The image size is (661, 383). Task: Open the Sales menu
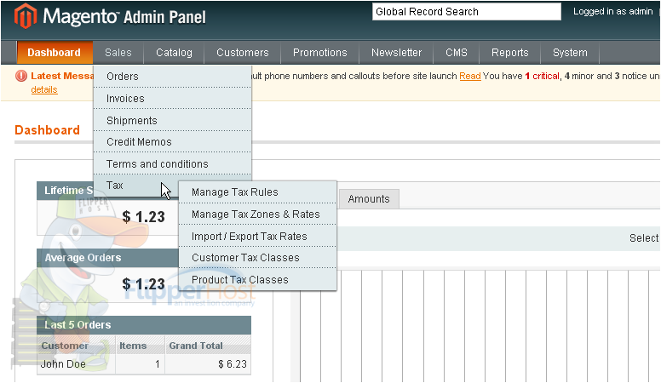(x=118, y=53)
